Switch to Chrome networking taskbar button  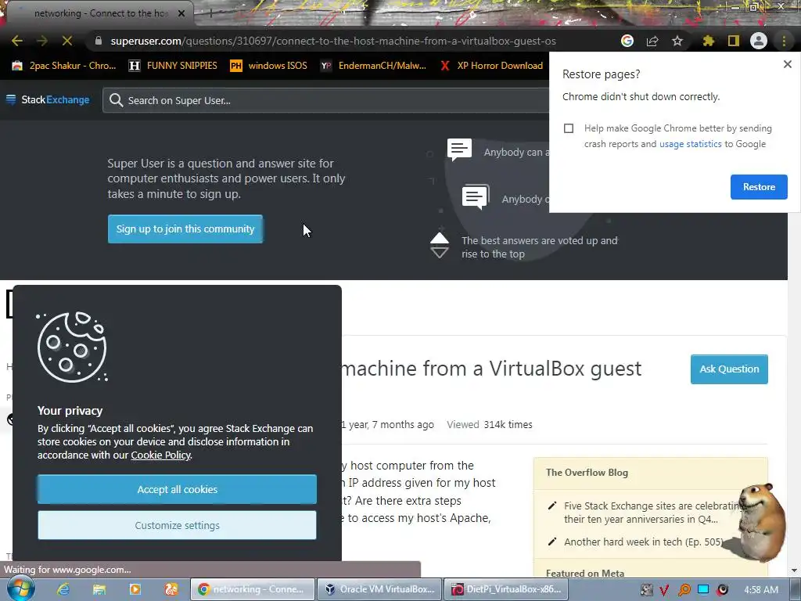click(253, 589)
